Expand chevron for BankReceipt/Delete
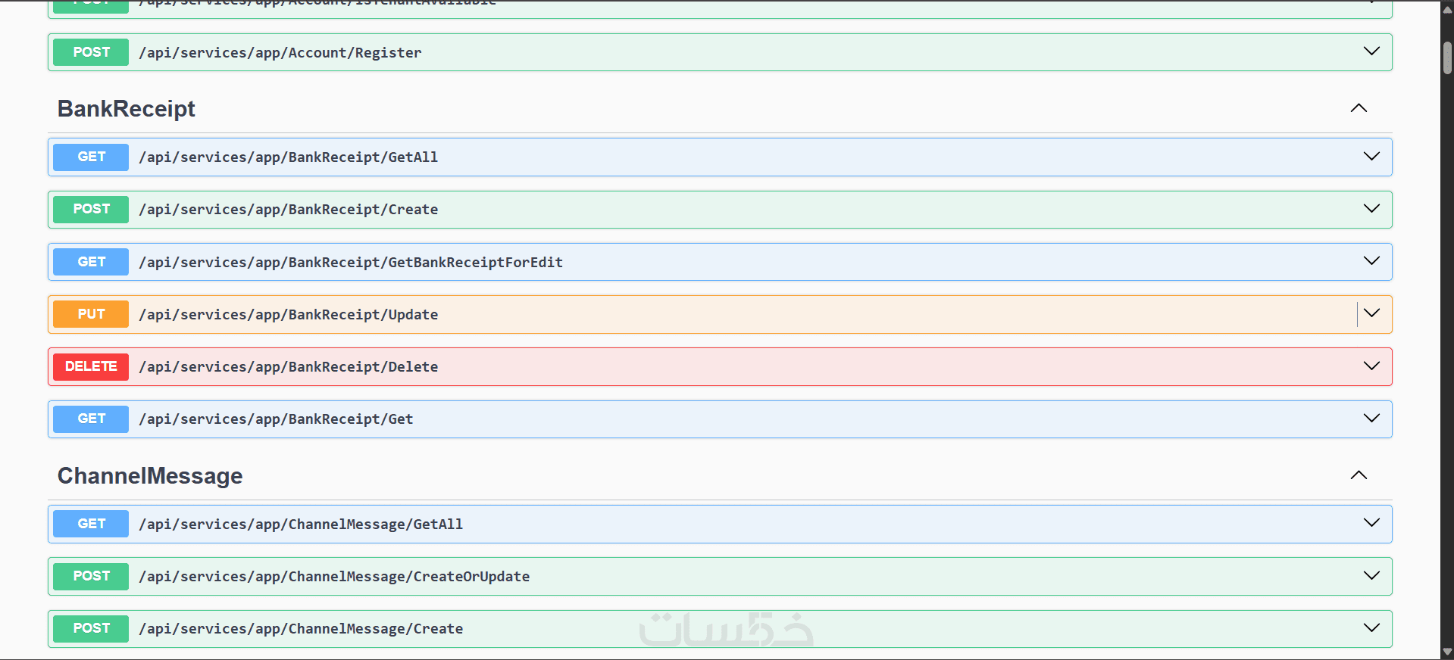The width and height of the screenshot is (1454, 660). pos(1371,366)
